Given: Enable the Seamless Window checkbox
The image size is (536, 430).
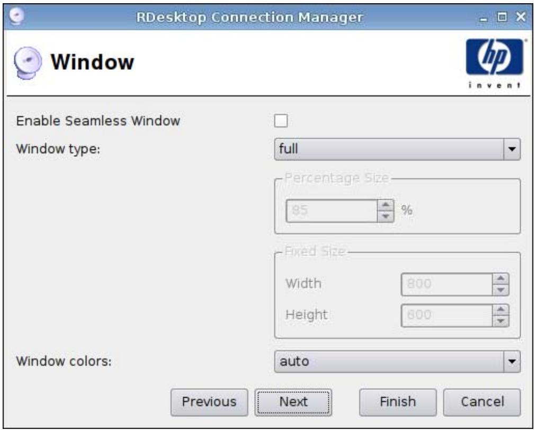Looking at the screenshot, I should 281,121.
